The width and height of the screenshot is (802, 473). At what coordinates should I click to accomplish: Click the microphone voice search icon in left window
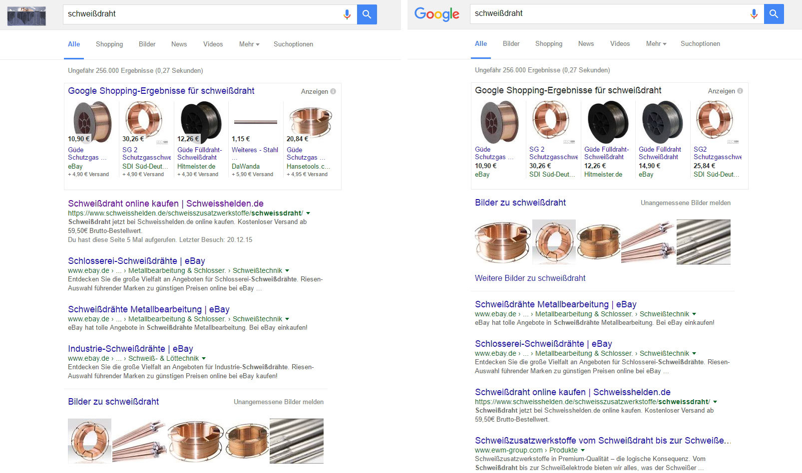pyautogui.click(x=347, y=14)
